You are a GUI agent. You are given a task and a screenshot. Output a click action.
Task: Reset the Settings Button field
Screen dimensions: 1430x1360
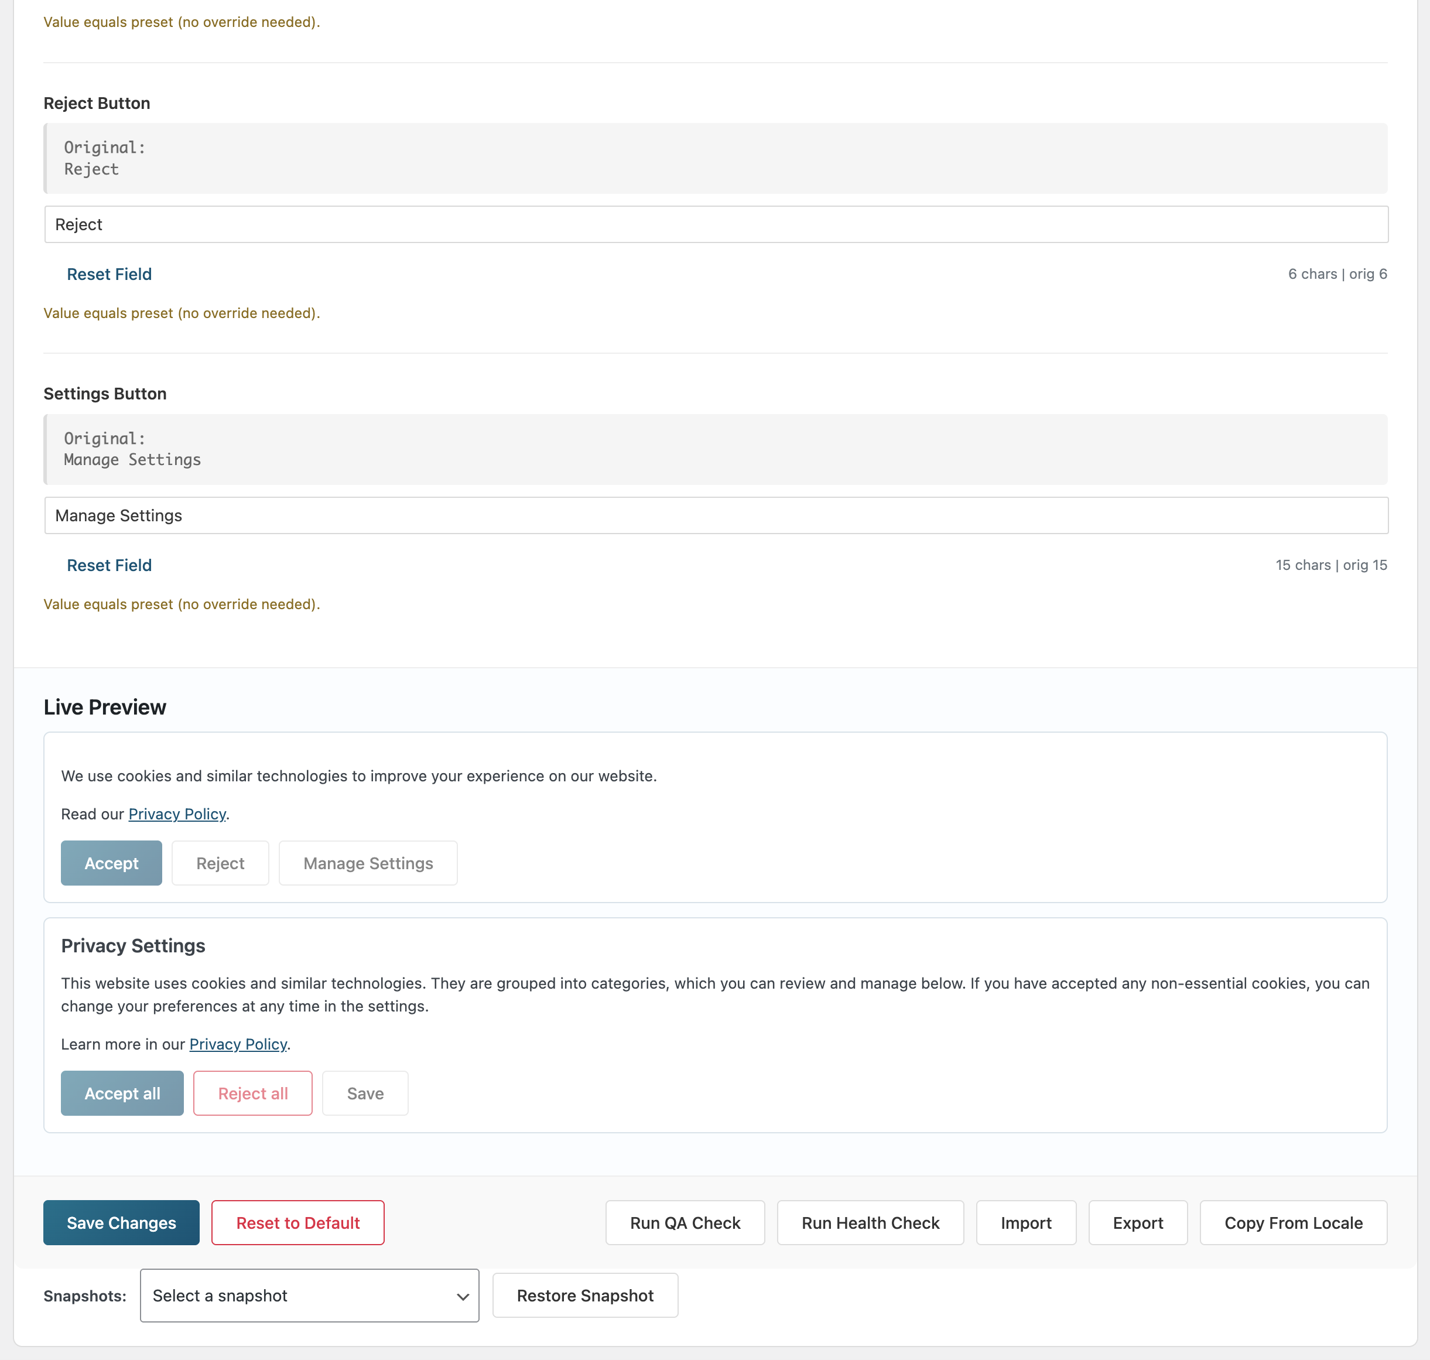point(109,565)
